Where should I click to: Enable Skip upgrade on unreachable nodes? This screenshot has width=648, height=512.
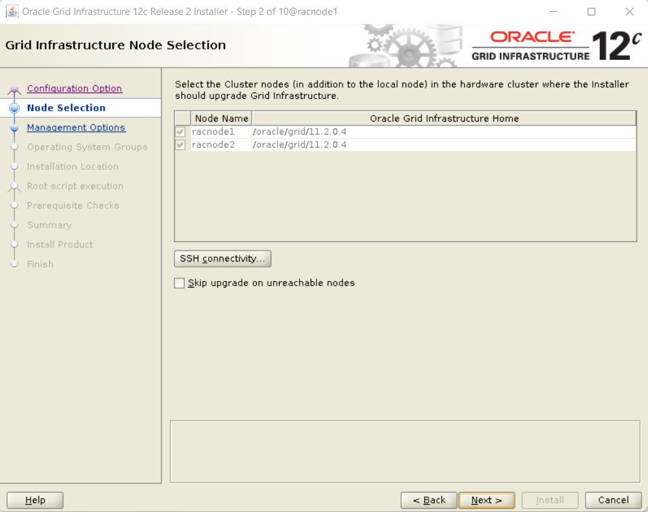click(x=179, y=283)
